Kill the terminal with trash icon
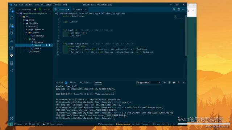This screenshot has width=232, height=130. coord(174,83)
